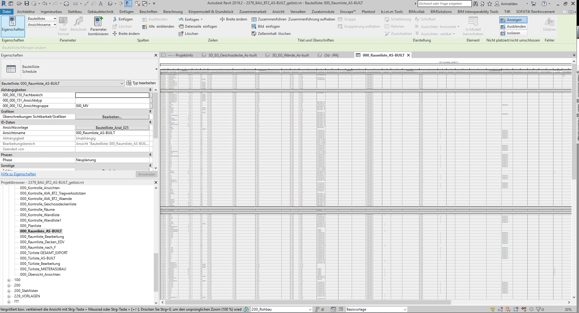
Task: Open the 200_Rohbau workset dropdown
Action: (x=310, y=309)
